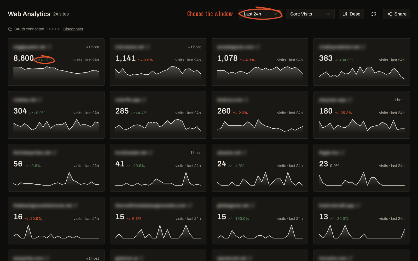
Task: Click the +1 host label on 180 card
Action: pyautogui.click(x=398, y=100)
